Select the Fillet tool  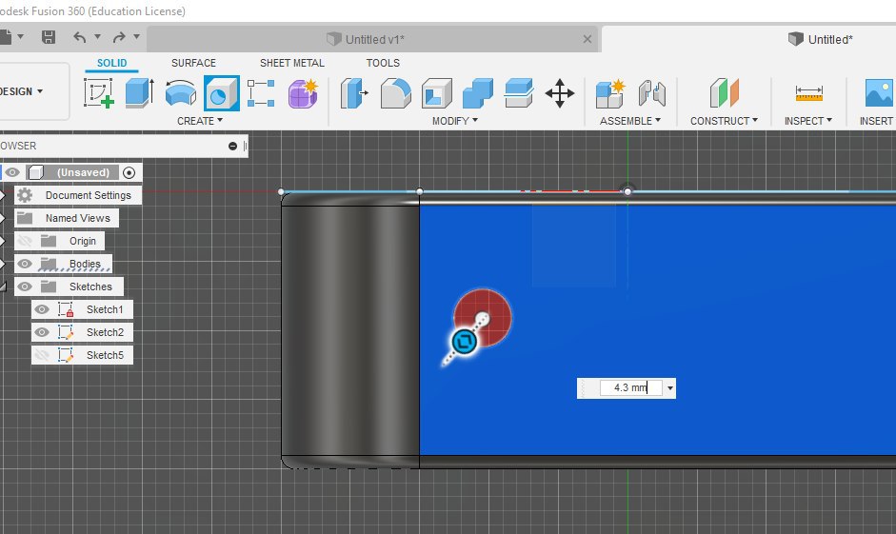pyautogui.click(x=395, y=93)
